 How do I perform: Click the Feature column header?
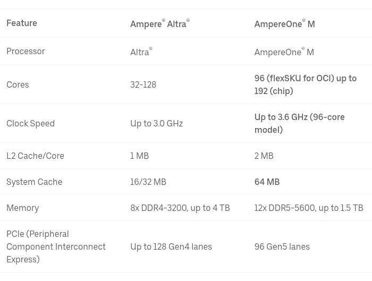coord(22,23)
